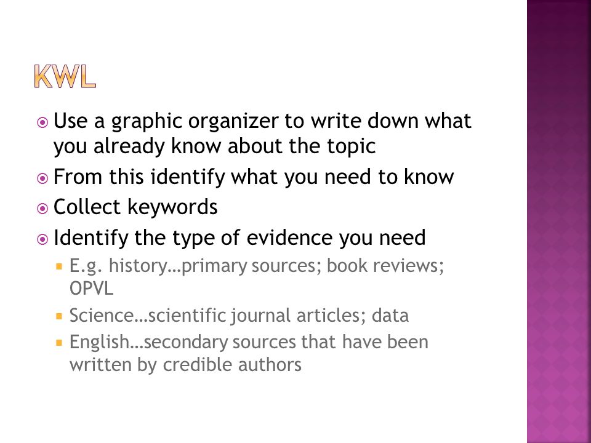Screen dimensions: 591x443
Task: Click the 'E.g. history…primary sources; book reviews' line
Action: (257, 266)
